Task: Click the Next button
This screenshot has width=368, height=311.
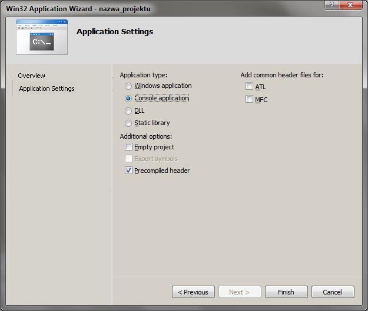Action: click(240, 292)
